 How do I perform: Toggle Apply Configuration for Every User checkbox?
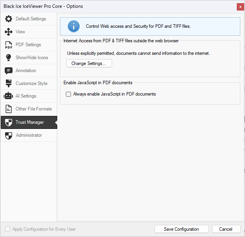[x=8, y=229]
